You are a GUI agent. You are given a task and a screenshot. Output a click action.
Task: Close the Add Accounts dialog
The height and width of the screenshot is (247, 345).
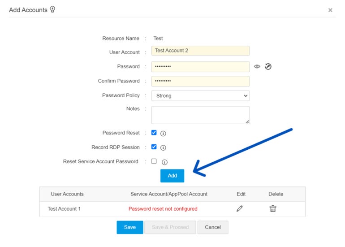(x=330, y=10)
